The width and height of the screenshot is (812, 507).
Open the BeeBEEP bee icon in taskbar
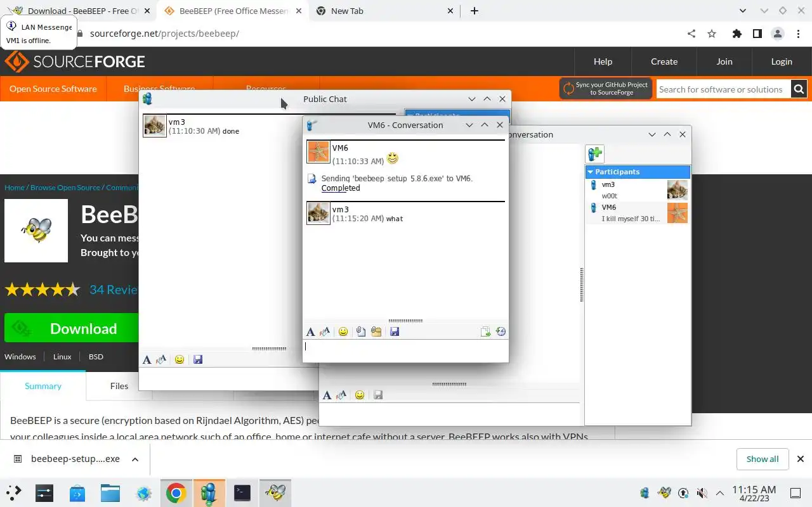coord(275,493)
